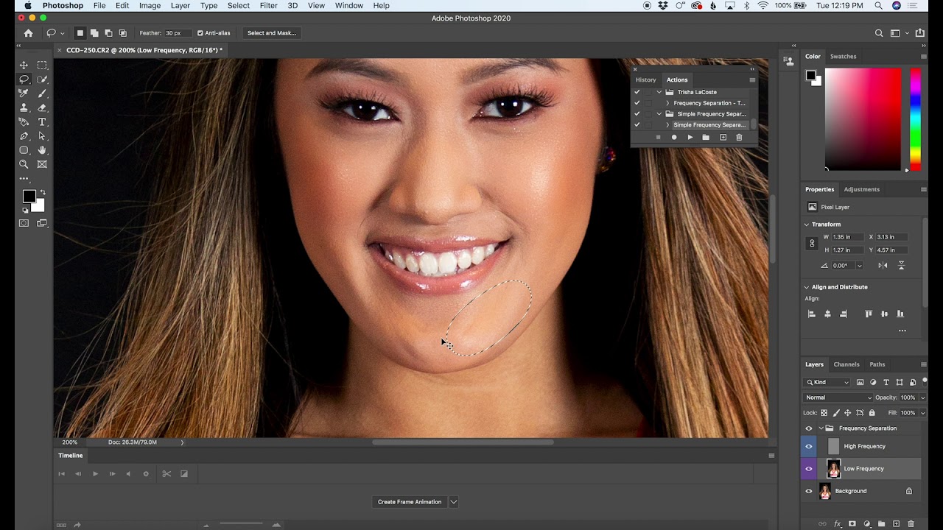The width and height of the screenshot is (943, 530).
Task: Open the Opacity slider dropdown
Action: [922, 397]
